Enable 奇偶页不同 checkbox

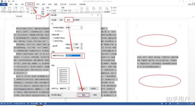click(x=53, y=38)
